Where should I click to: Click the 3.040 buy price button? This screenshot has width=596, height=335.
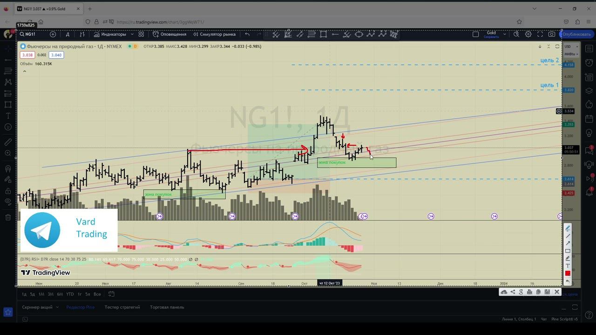pyautogui.click(x=56, y=55)
